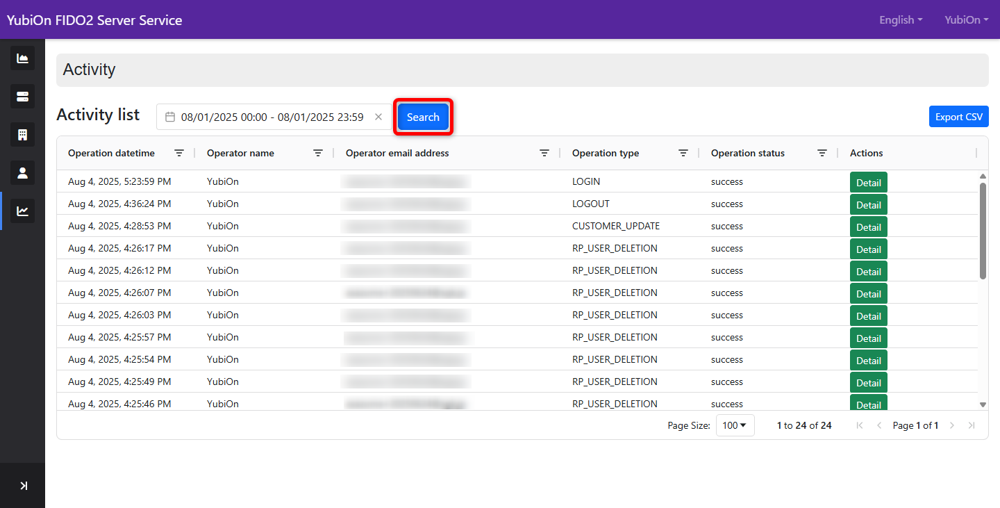Viewport: 1000px width, 508px height.
Task: Click the YubiOn FIDO2 Server Service title
Action: tap(94, 20)
